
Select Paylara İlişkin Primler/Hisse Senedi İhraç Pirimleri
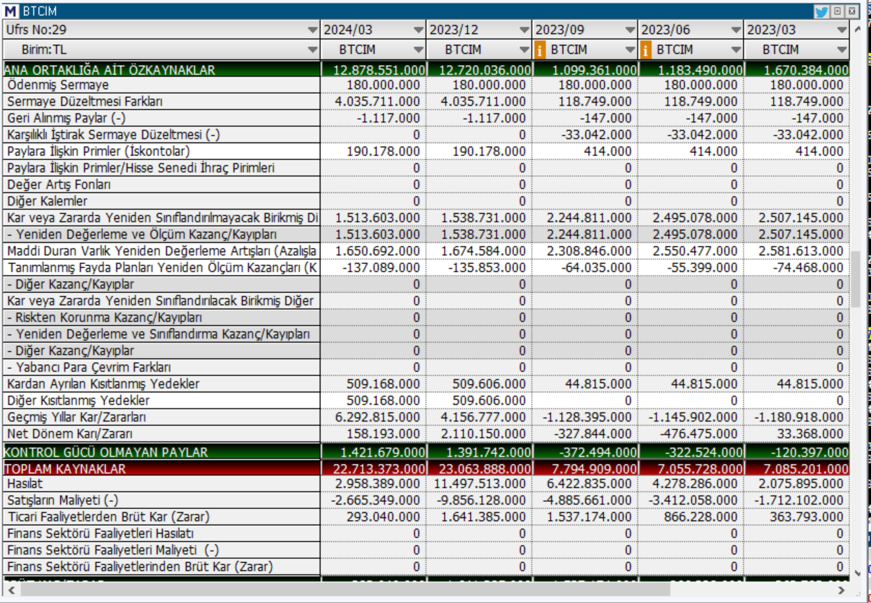click(x=162, y=168)
